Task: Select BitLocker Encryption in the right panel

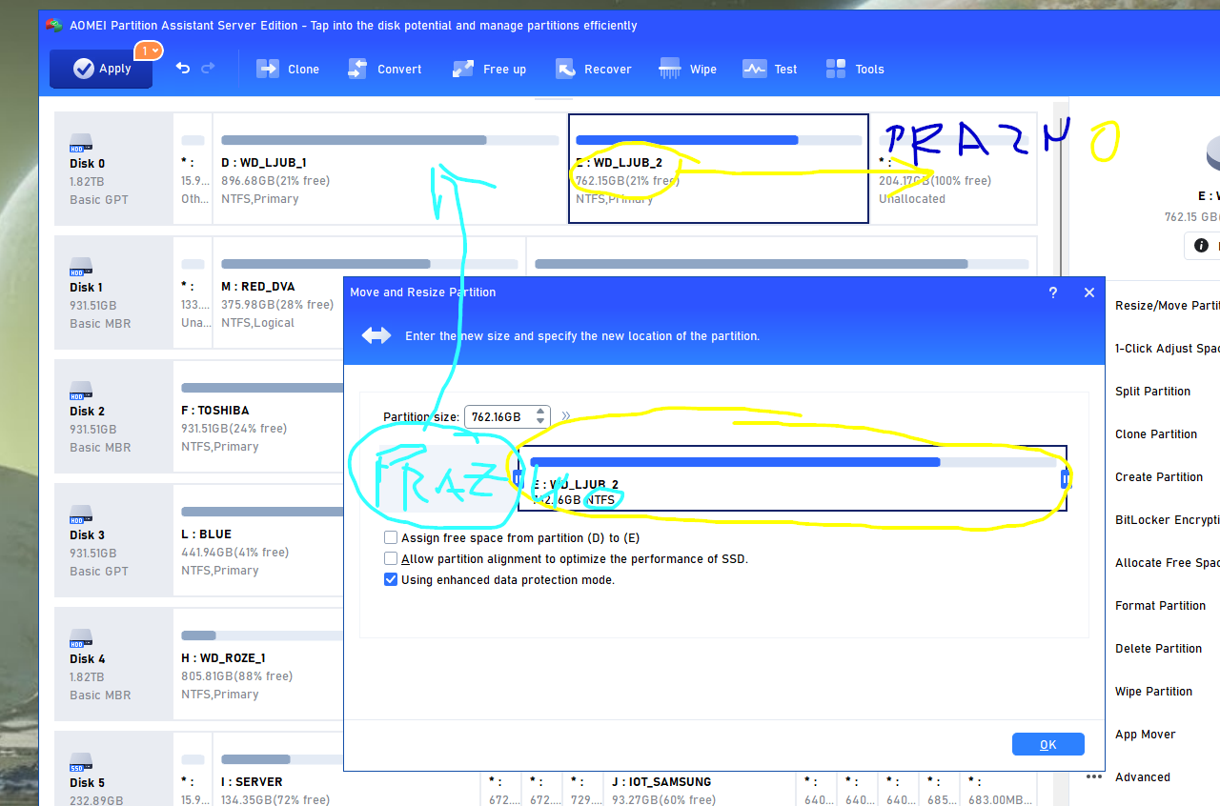Action: tap(1168, 520)
